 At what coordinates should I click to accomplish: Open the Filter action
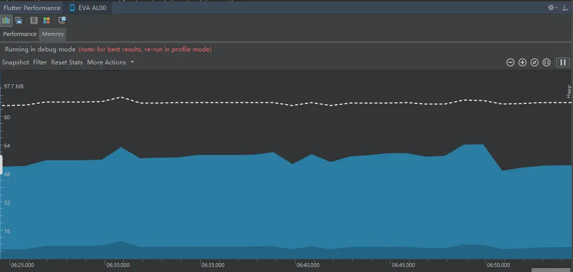tap(40, 62)
